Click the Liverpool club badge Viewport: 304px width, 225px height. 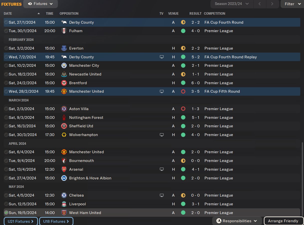tap(64, 204)
